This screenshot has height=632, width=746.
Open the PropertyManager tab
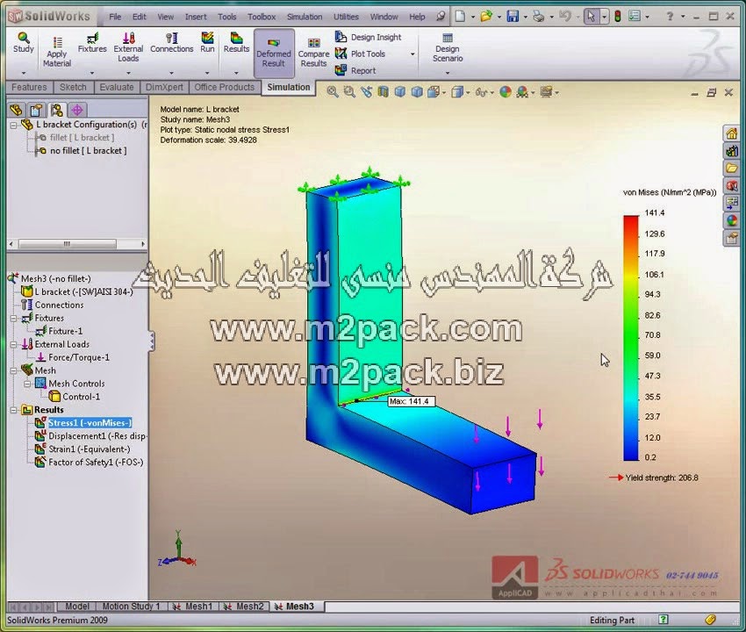pos(37,110)
